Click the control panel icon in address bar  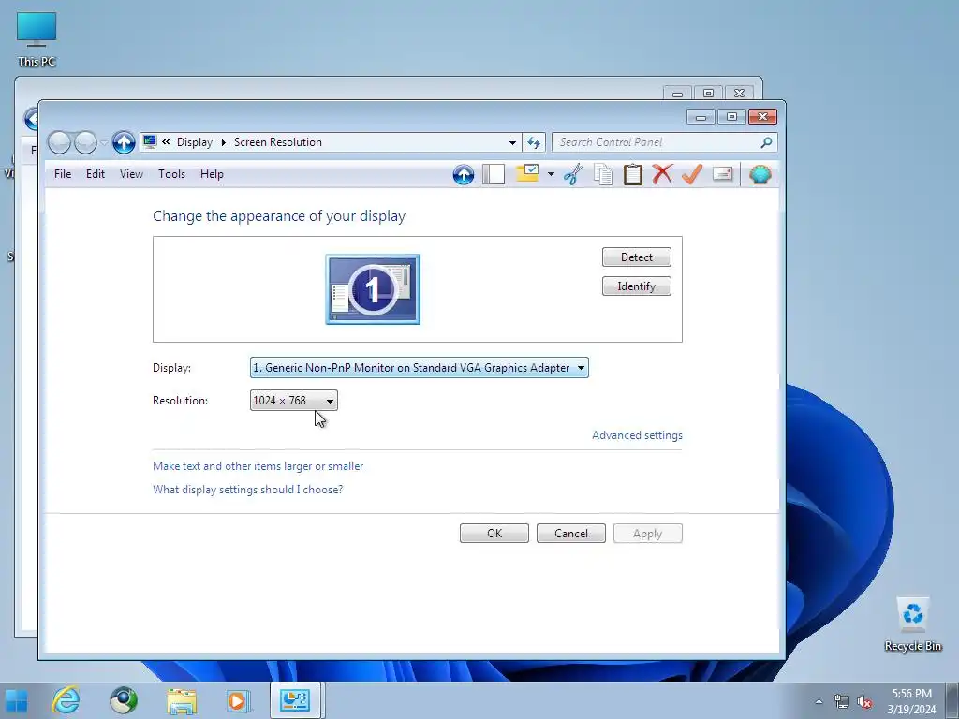(150, 142)
